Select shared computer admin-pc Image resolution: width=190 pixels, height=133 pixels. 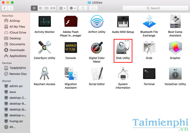click(x=15, y=86)
